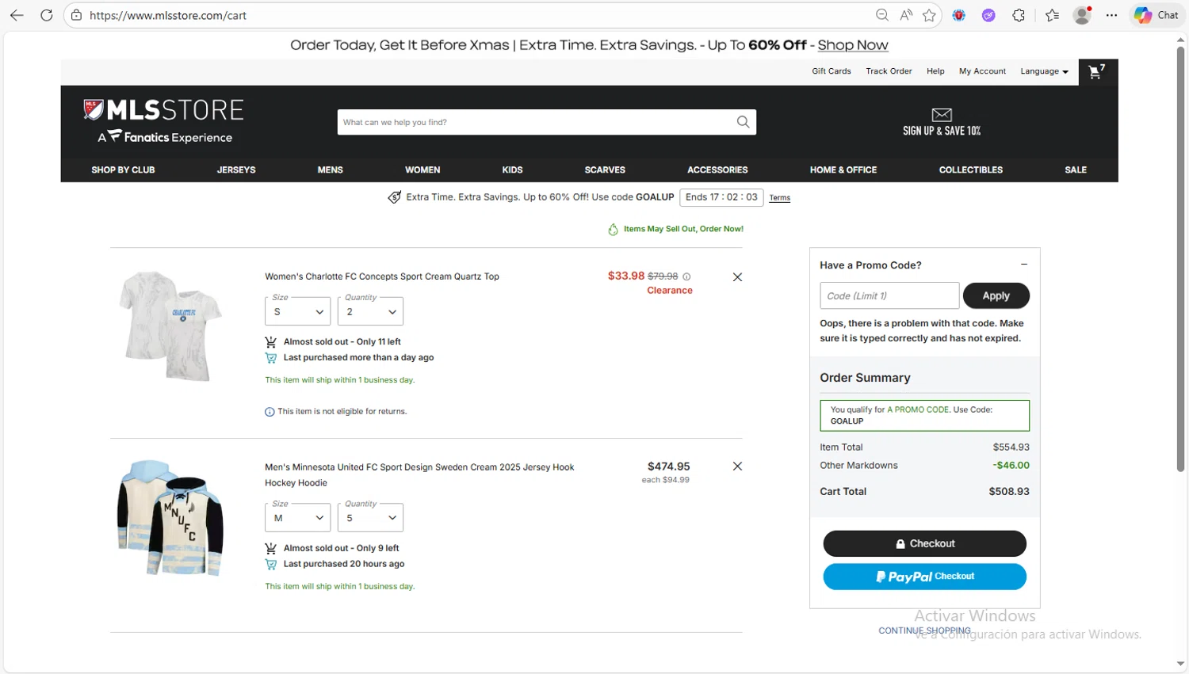
Task: Open Women's Charlotte FC Quartz Top product title
Action: click(x=382, y=276)
